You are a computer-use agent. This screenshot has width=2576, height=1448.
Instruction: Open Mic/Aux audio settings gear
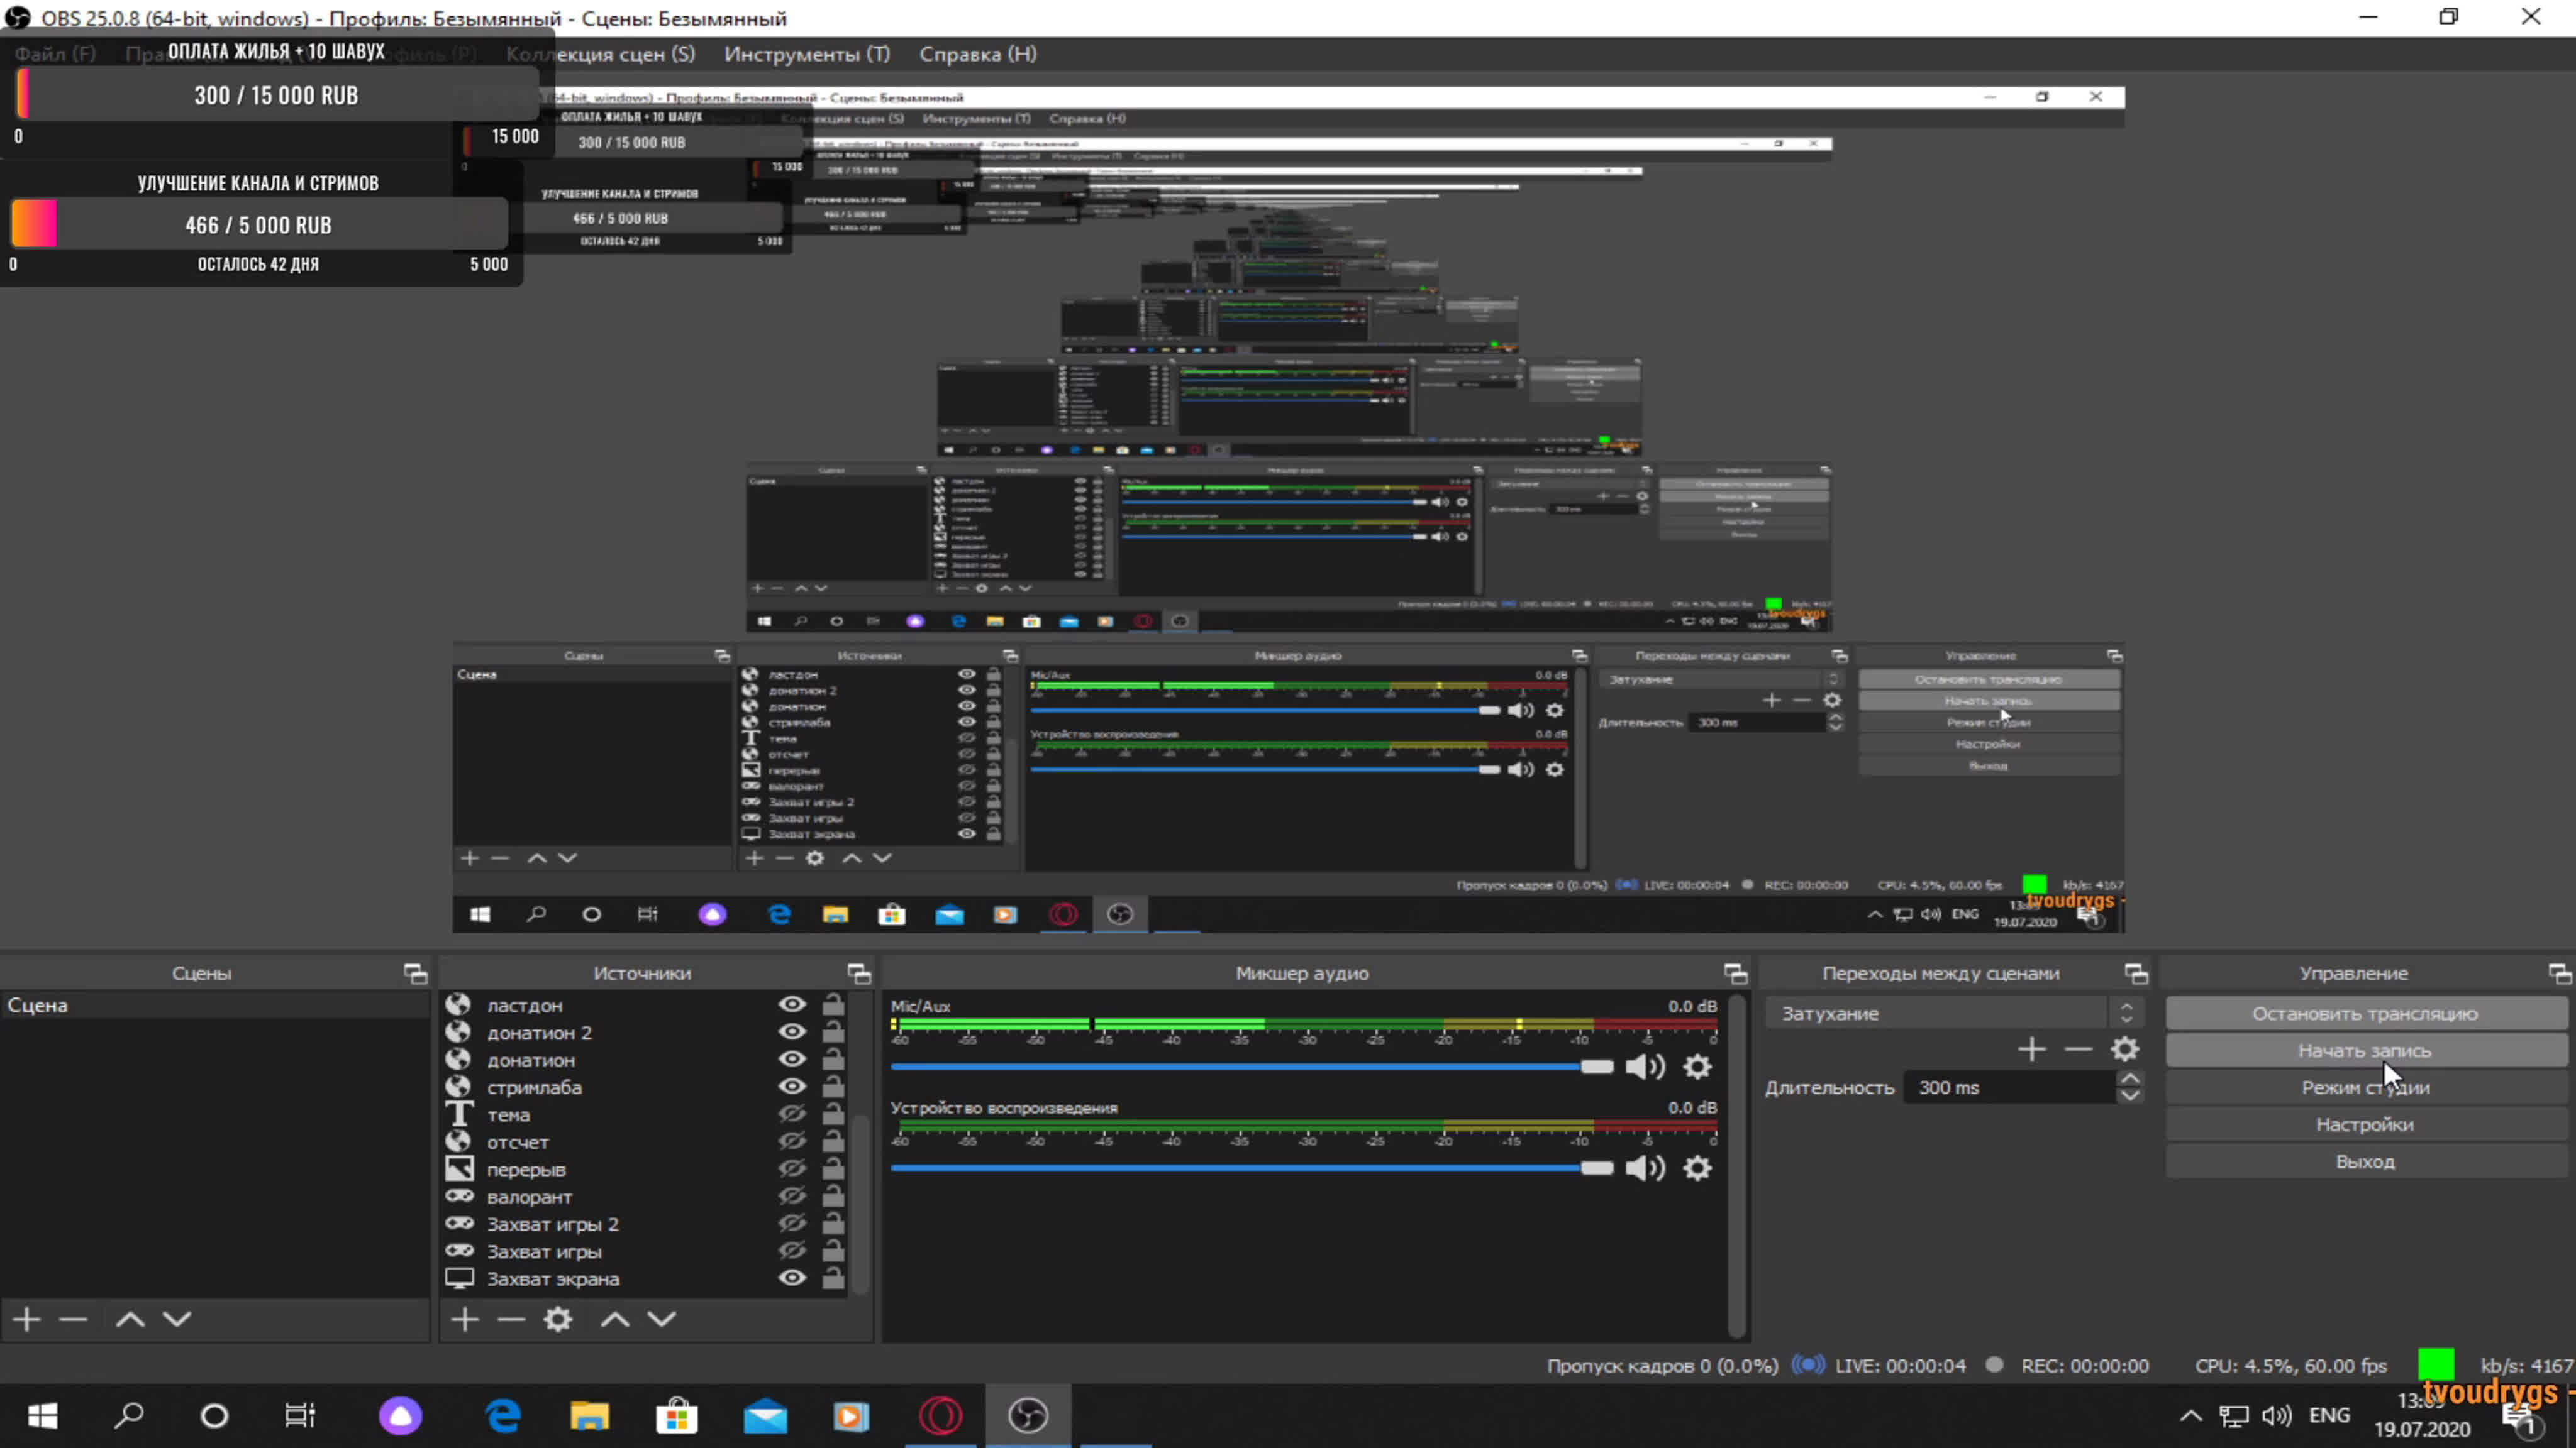tap(1697, 1067)
